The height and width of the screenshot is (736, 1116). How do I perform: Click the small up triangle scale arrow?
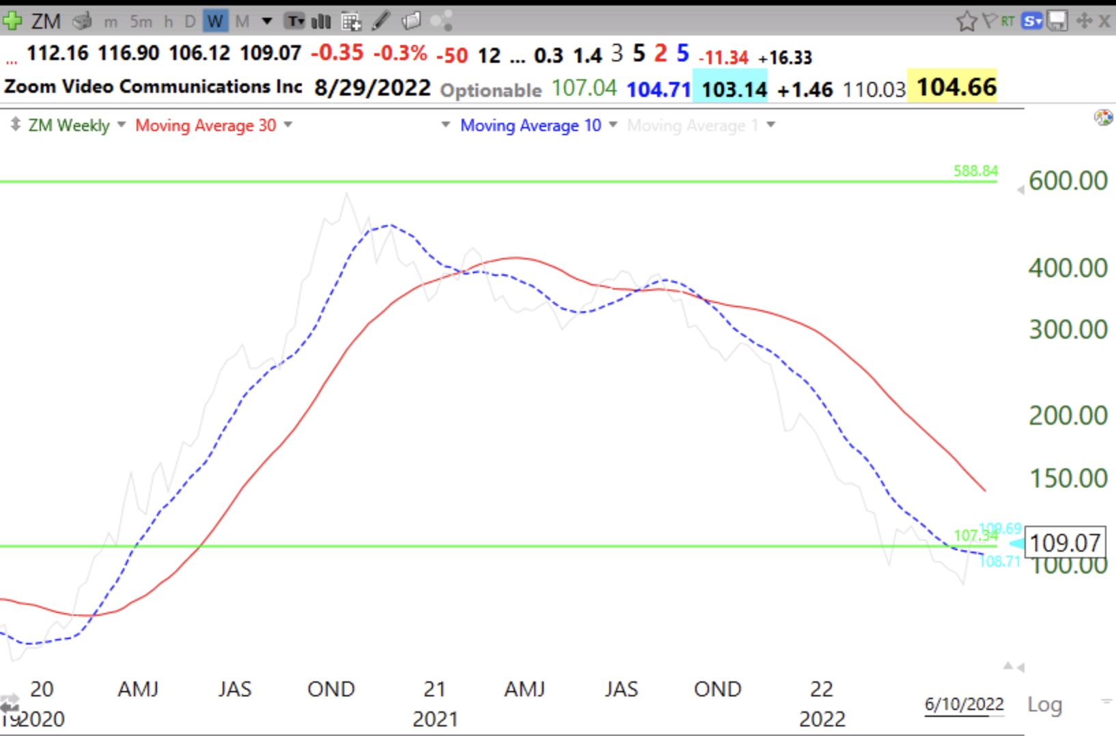tap(1008, 666)
